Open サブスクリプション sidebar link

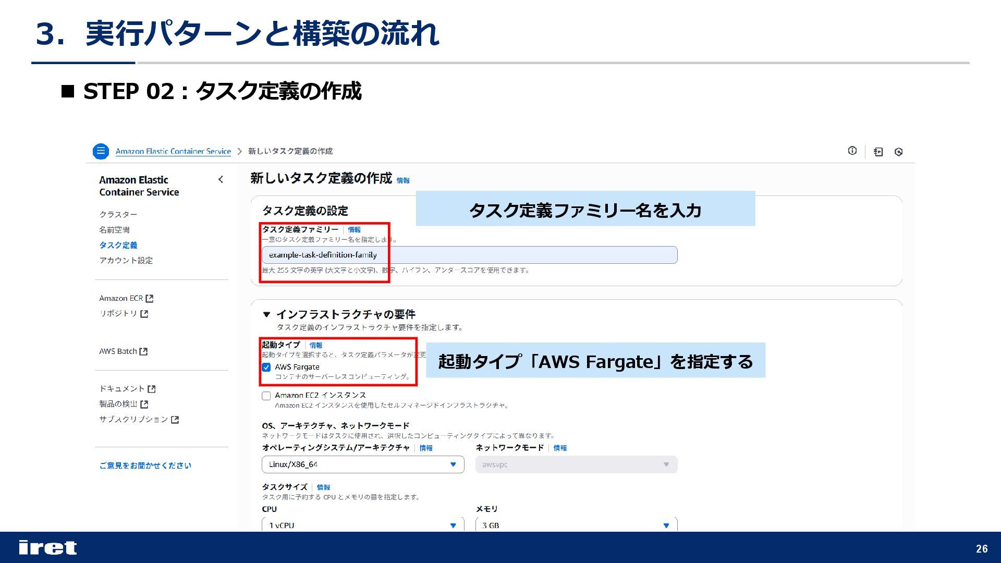coord(133,419)
